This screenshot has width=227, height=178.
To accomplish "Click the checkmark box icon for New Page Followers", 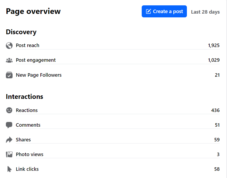I will click(x=9, y=75).
